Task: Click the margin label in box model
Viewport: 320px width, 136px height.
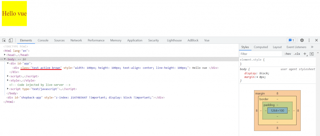Action: click(x=260, y=93)
